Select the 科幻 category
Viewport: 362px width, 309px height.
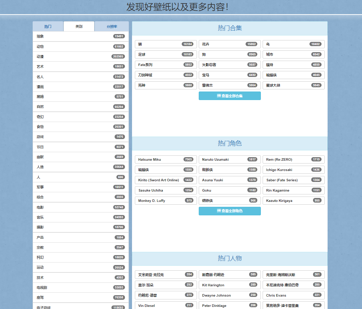[x=81, y=257]
